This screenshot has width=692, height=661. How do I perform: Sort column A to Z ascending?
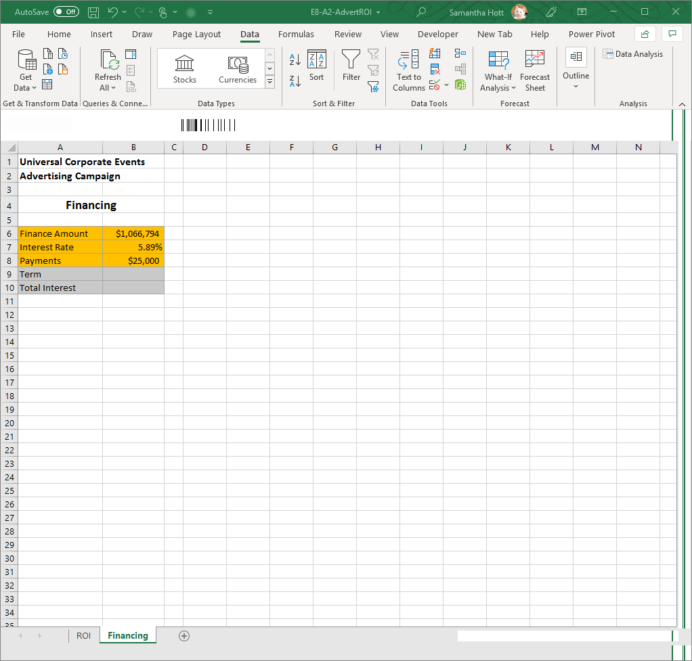click(x=295, y=60)
